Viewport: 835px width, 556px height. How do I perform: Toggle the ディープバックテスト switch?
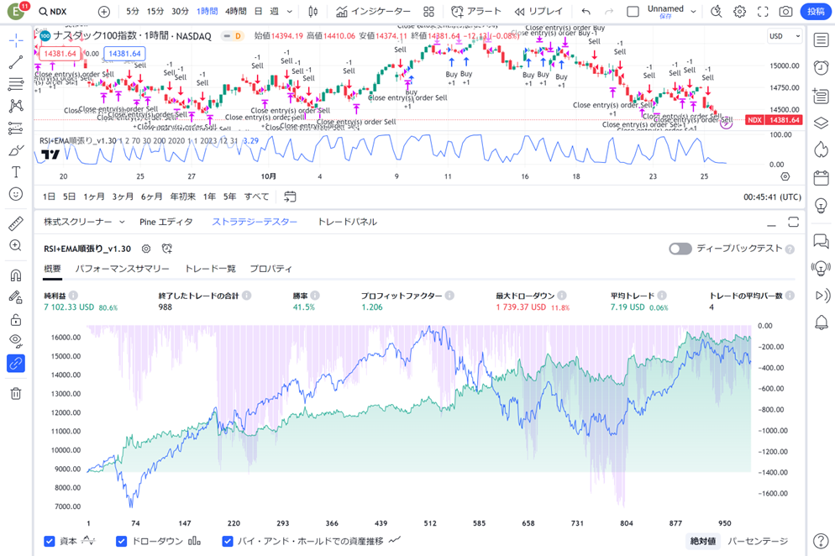680,249
